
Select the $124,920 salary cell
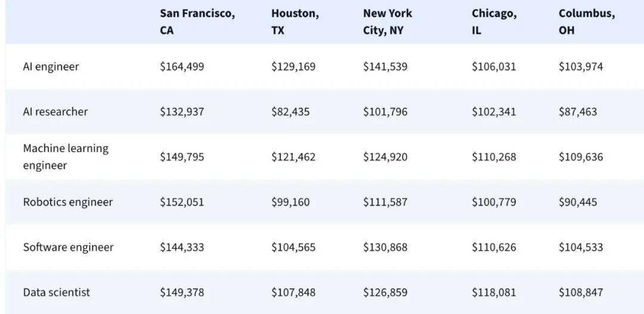[x=385, y=157]
